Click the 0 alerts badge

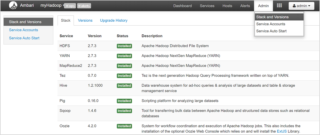[x=84, y=6]
